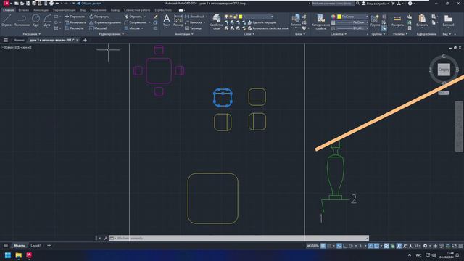
Task: Toggle grid display in status bar
Action: tap(323, 246)
